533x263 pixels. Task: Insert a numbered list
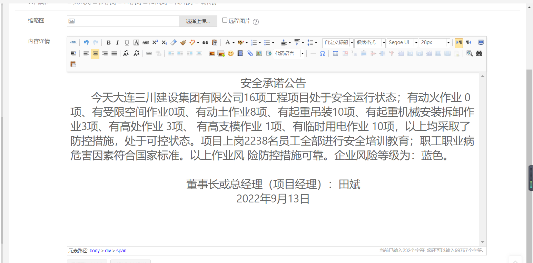pyautogui.click(x=254, y=42)
